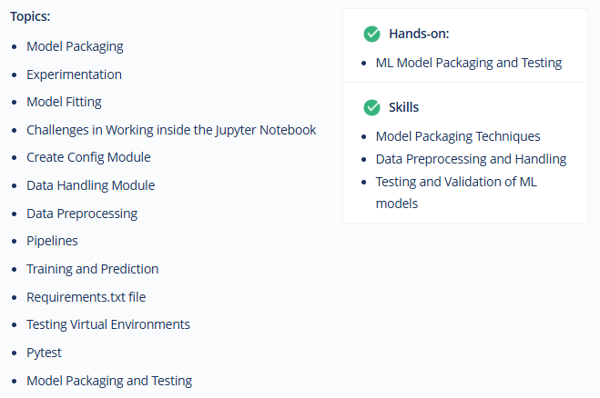The image size is (600, 398).
Task: Click the Create Config Module topic
Action: pos(88,158)
